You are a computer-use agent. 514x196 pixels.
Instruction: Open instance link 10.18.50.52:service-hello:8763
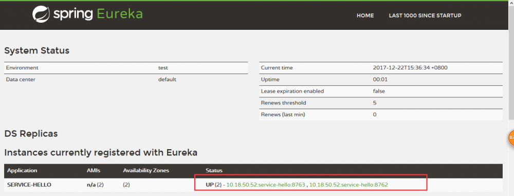266,185
